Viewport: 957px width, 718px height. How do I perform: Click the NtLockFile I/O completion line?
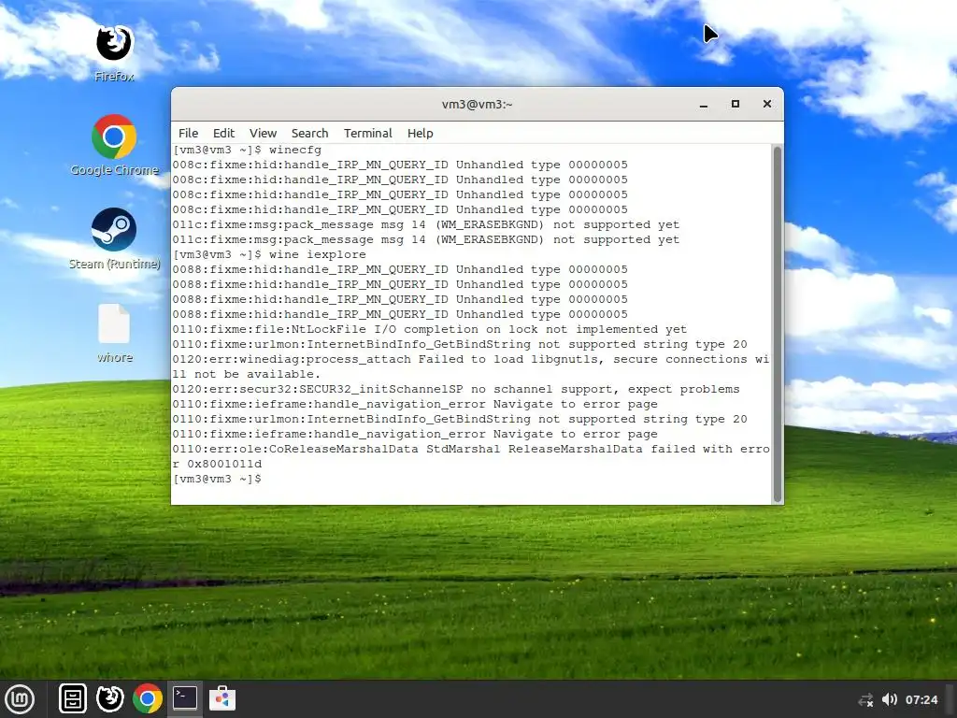tap(430, 330)
